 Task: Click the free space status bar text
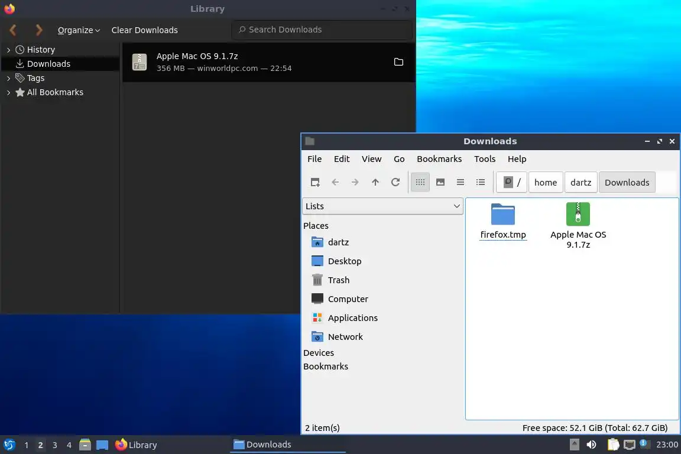pyautogui.click(x=595, y=428)
